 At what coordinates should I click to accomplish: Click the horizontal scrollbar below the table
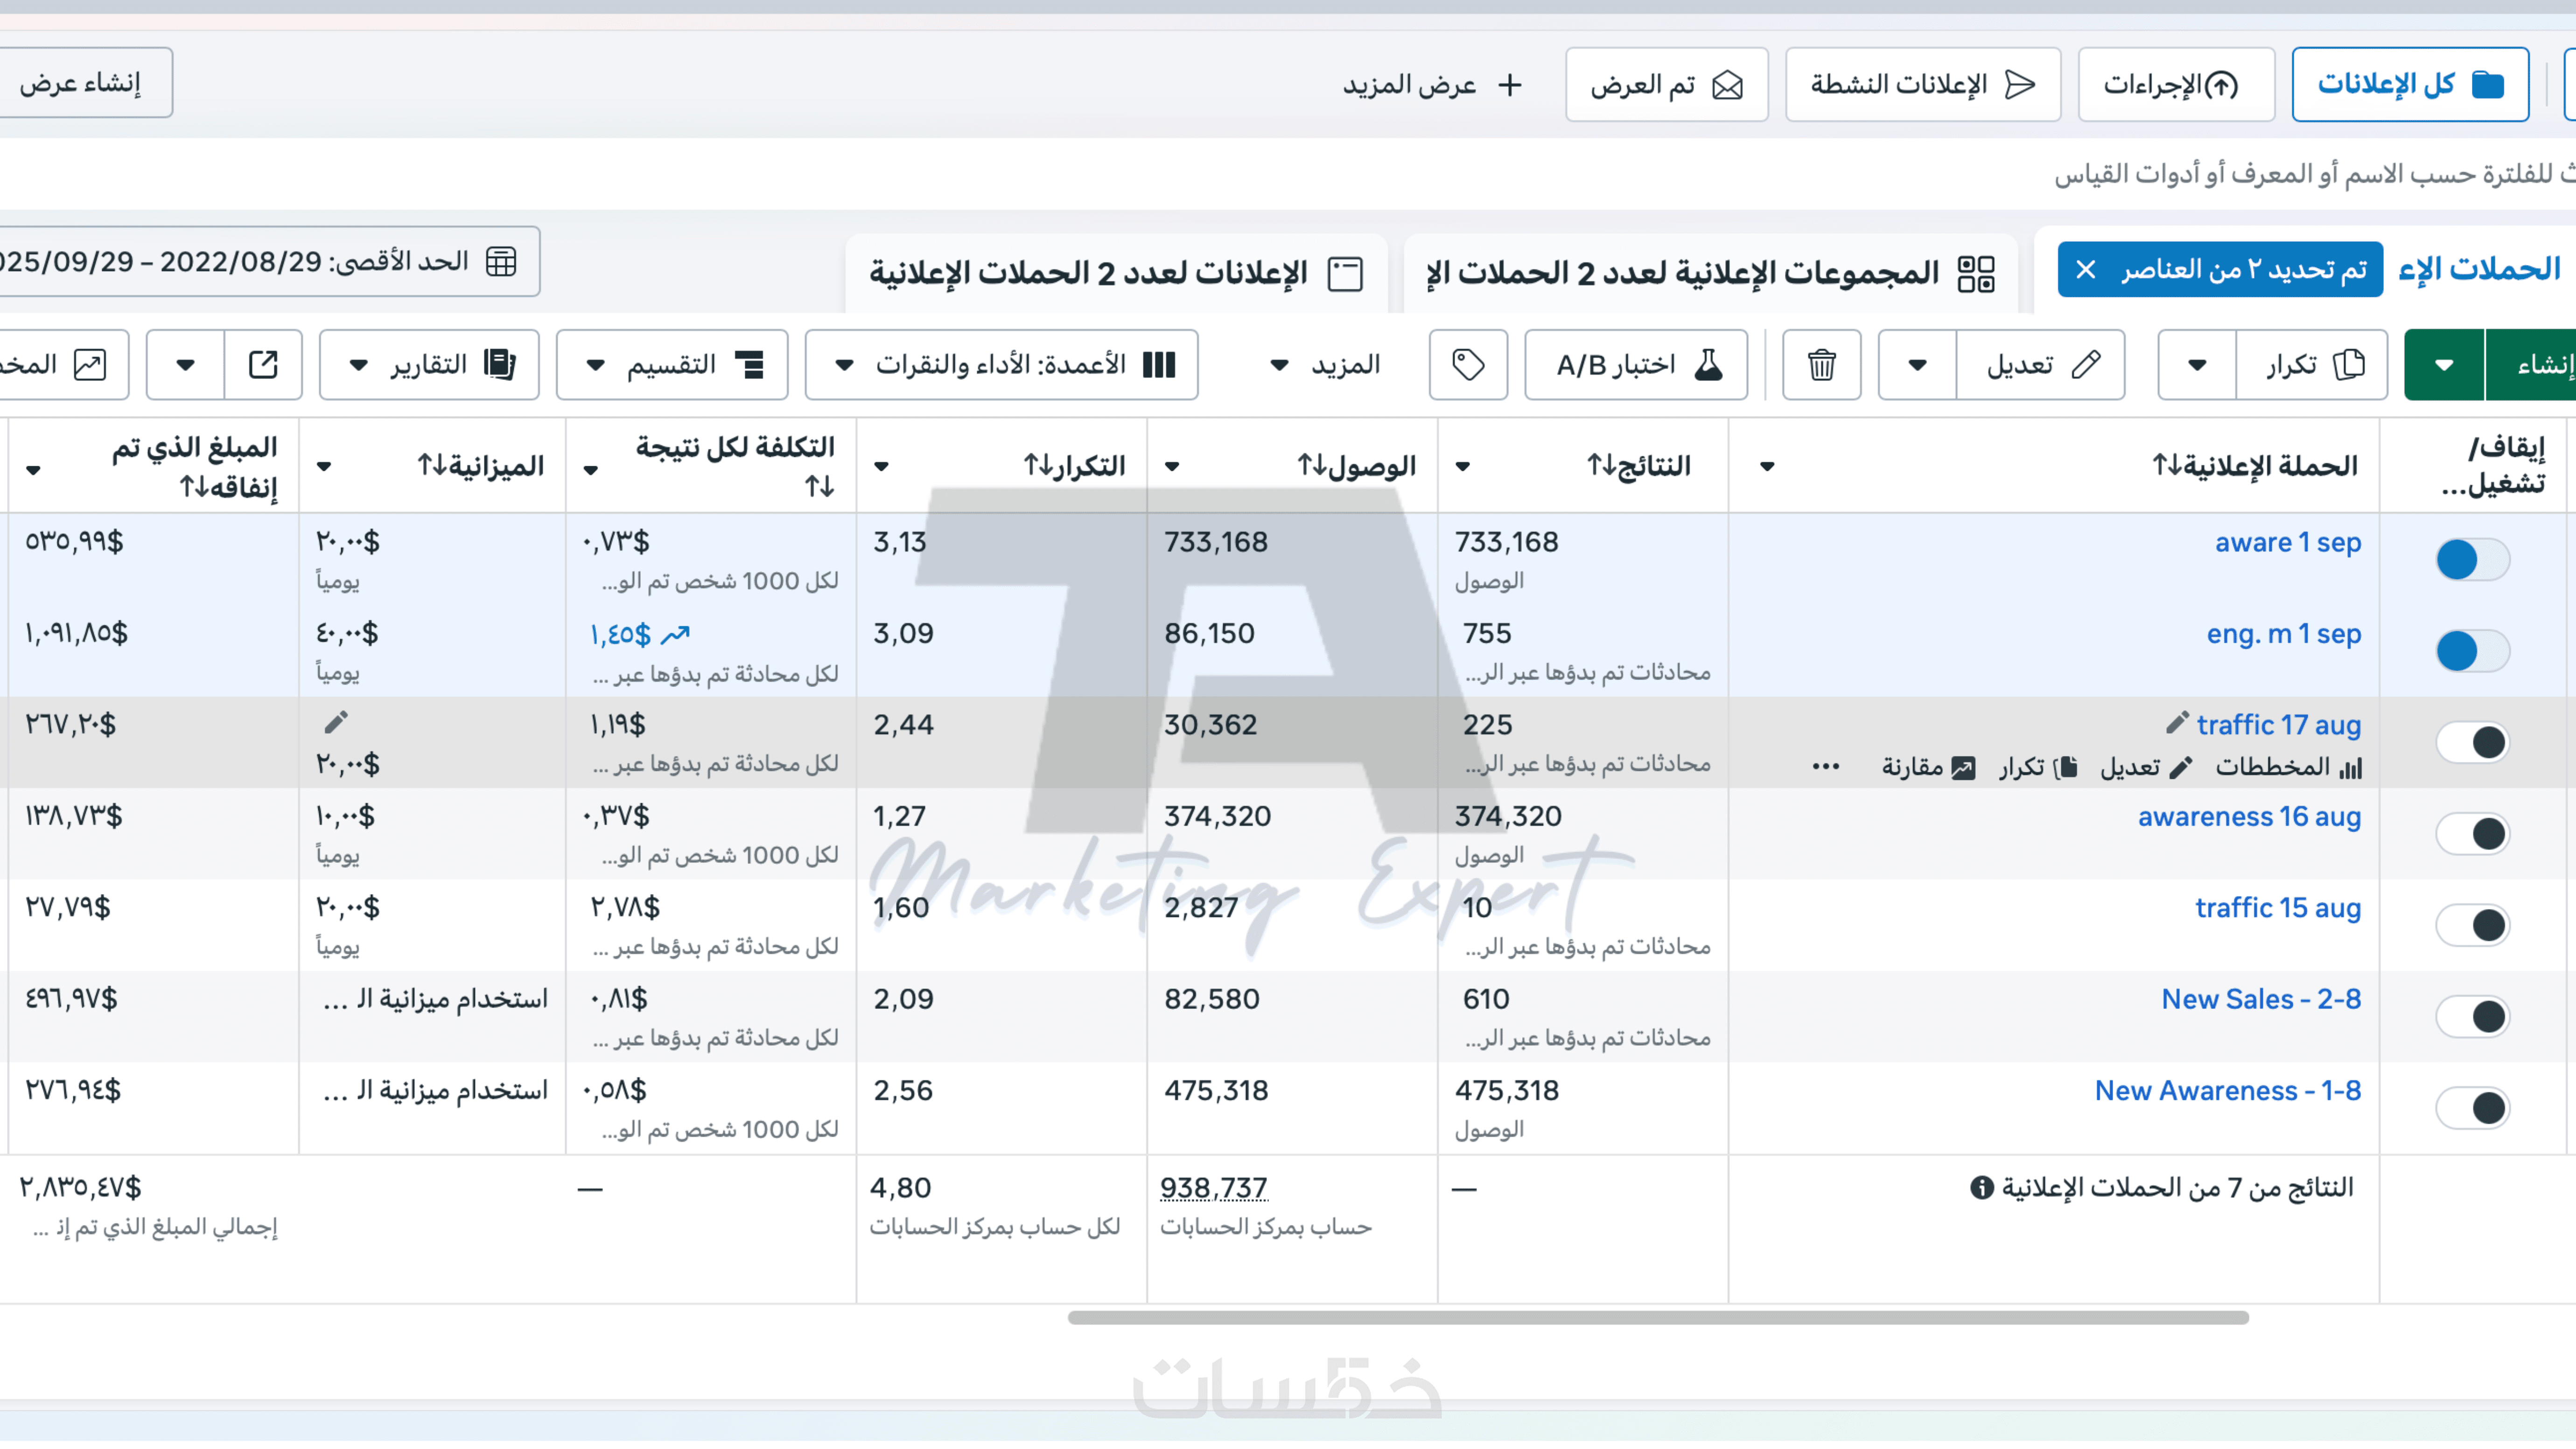pos(1658,1318)
